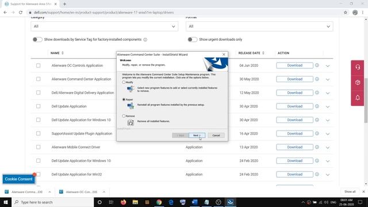
Task: Toggle Show downloads by Service Tag switch
Action: [37, 40]
